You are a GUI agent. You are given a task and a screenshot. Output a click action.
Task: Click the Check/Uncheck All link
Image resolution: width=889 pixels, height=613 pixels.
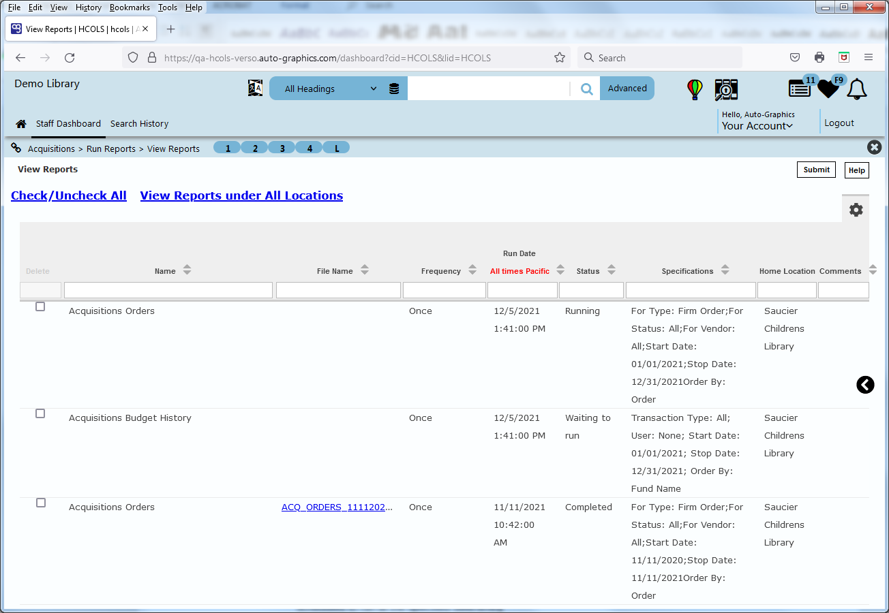coord(69,195)
